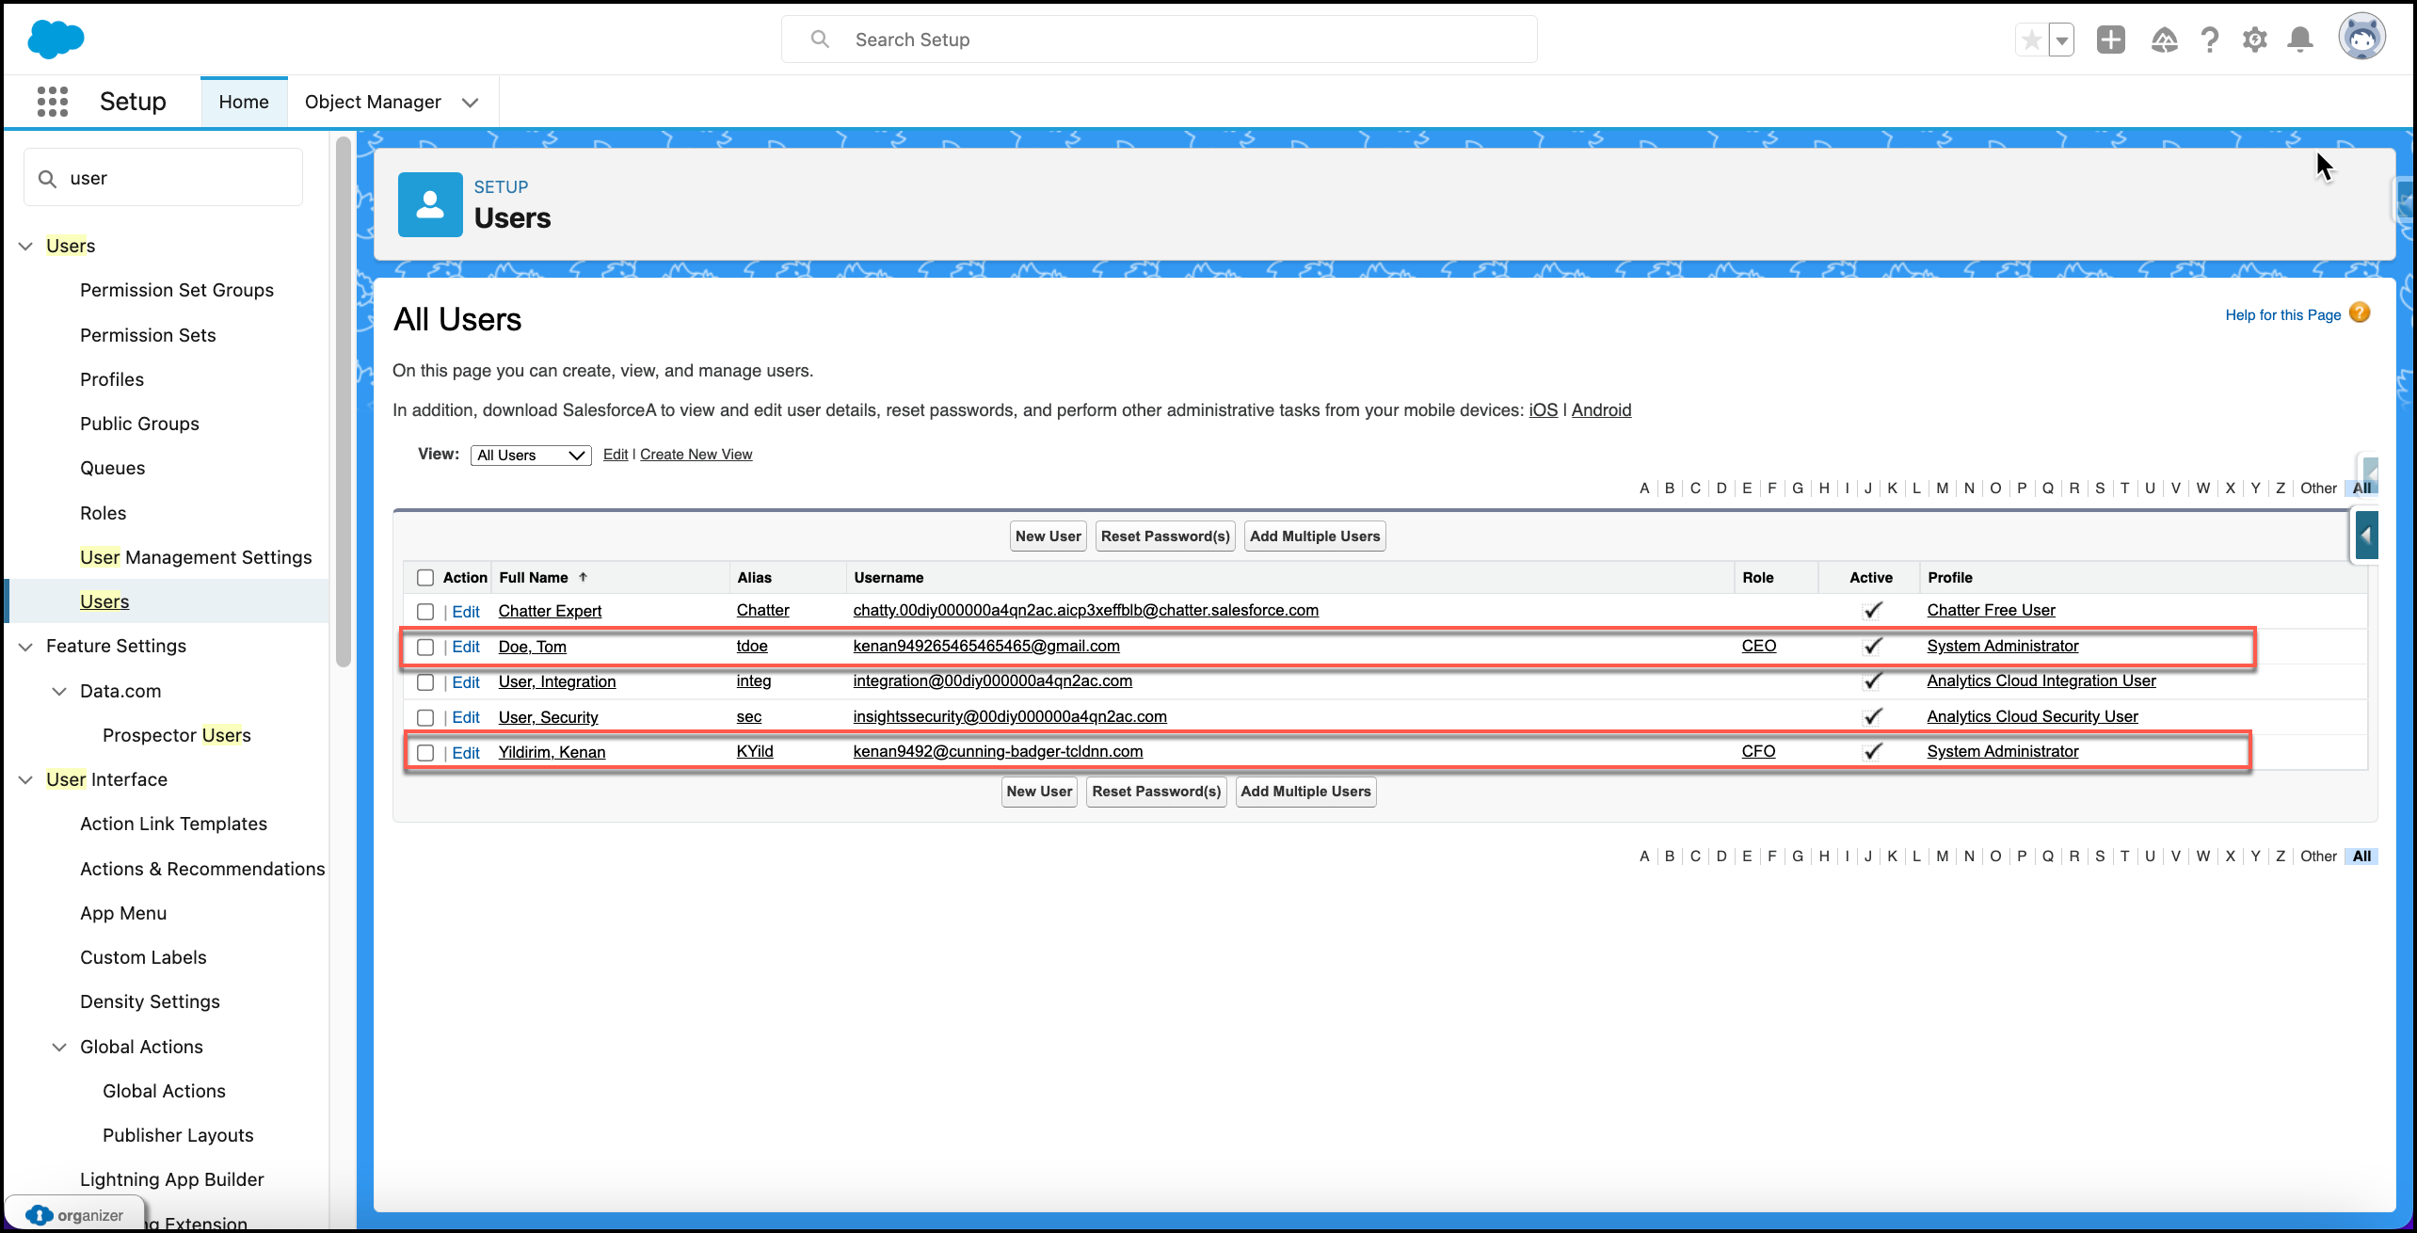Click the sort arrow next to Full Name
The image size is (2417, 1233).
coord(583,577)
